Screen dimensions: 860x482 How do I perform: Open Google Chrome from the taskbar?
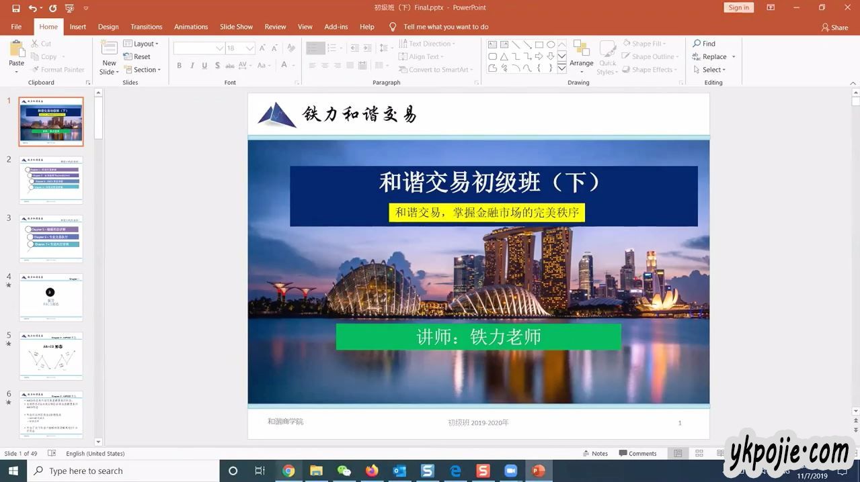pos(288,471)
